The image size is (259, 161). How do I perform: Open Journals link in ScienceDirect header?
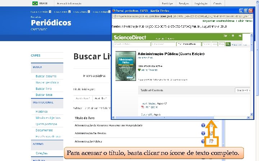point(160,38)
